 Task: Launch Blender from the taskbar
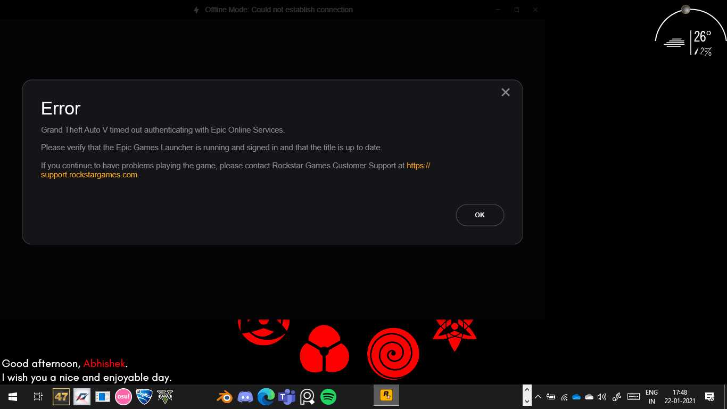pos(224,396)
